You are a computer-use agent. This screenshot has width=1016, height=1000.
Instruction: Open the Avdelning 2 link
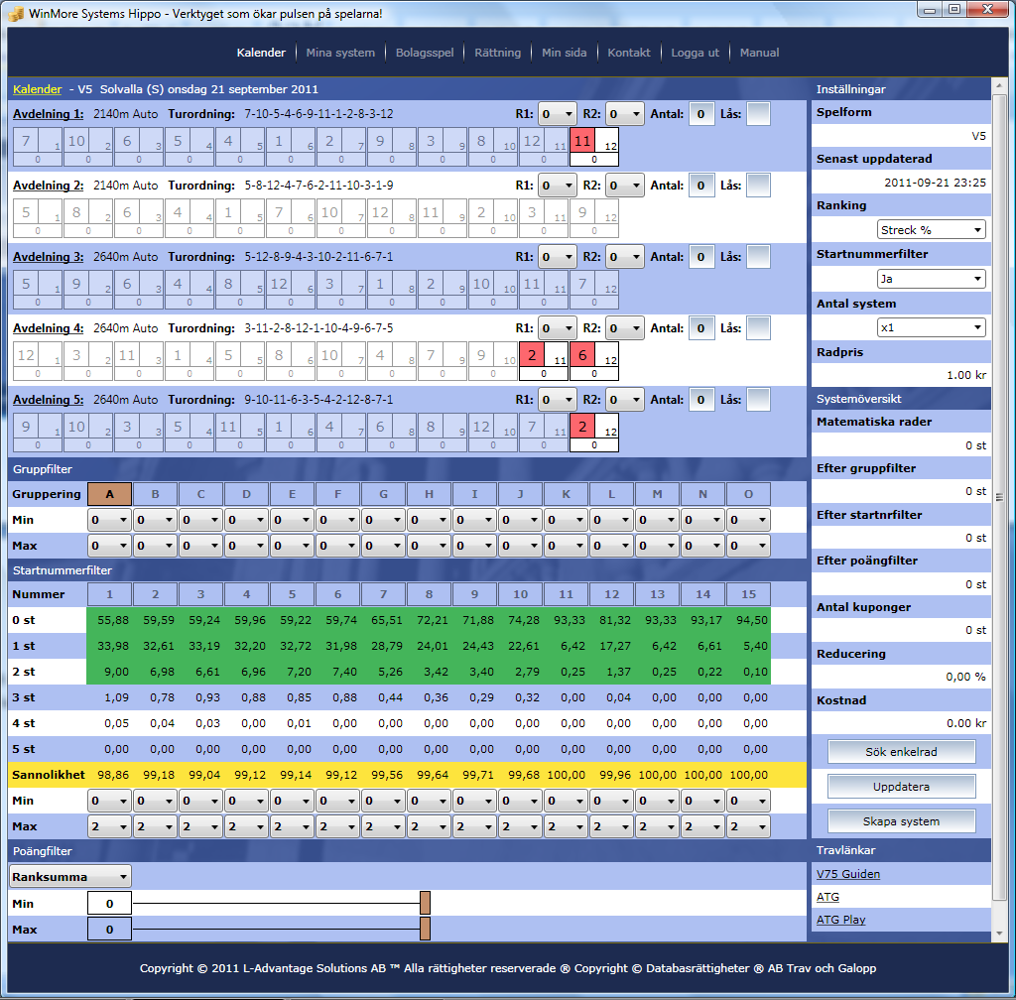pyautogui.click(x=48, y=186)
